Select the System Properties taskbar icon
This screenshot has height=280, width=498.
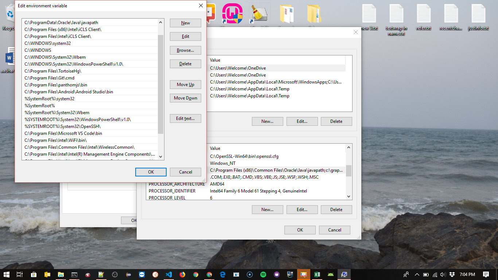click(344, 274)
